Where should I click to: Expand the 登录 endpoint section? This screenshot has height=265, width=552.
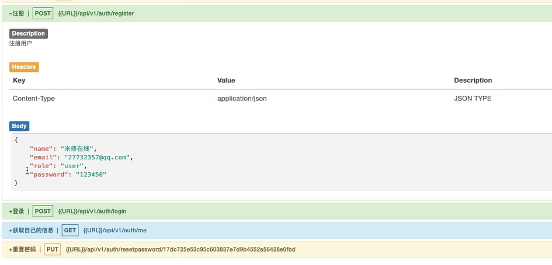[17, 211]
